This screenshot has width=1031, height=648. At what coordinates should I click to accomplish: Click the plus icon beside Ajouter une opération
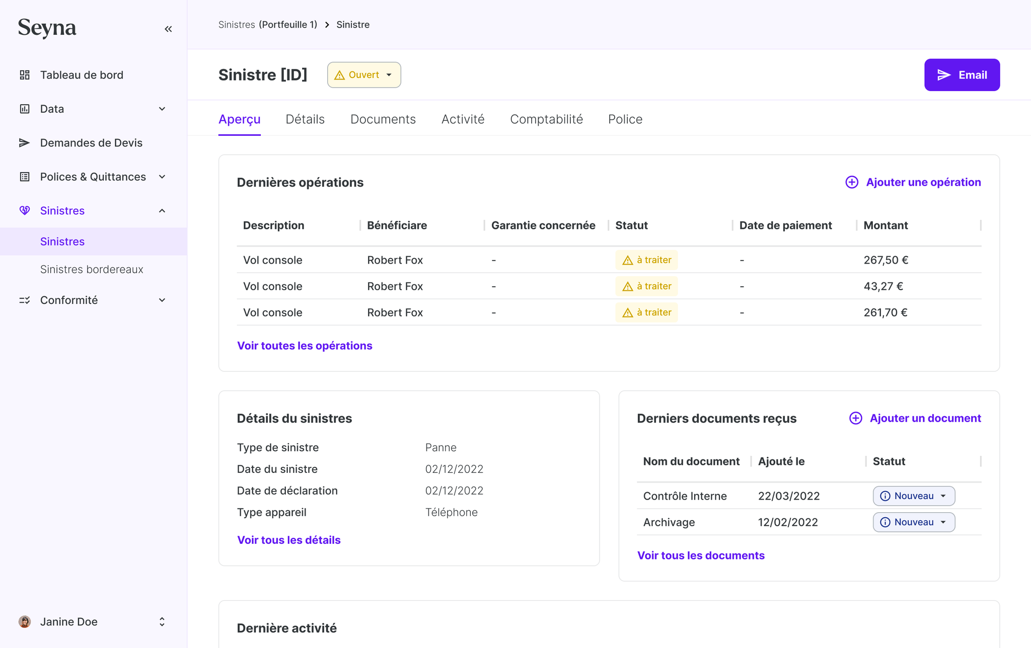[x=852, y=182]
